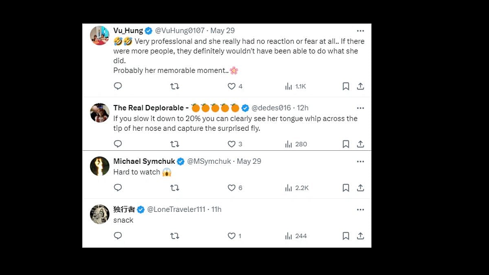
Task: Open Vu_Hung's profile picture
Action: (99, 35)
